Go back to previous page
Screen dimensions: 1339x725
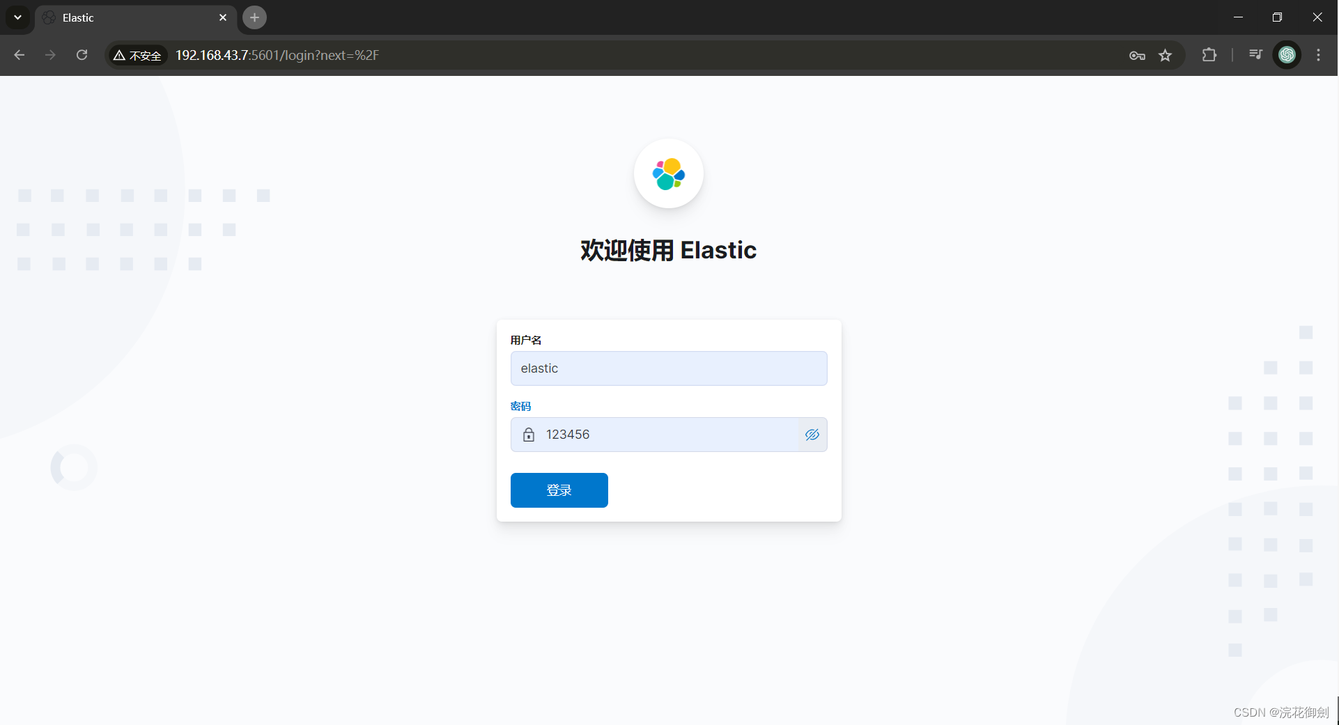point(20,55)
